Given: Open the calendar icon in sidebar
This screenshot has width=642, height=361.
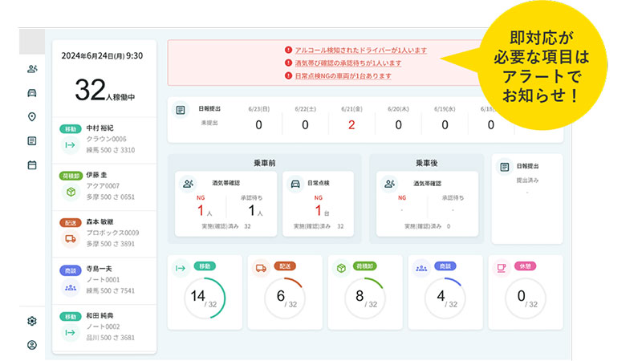Looking at the screenshot, I should point(32,165).
